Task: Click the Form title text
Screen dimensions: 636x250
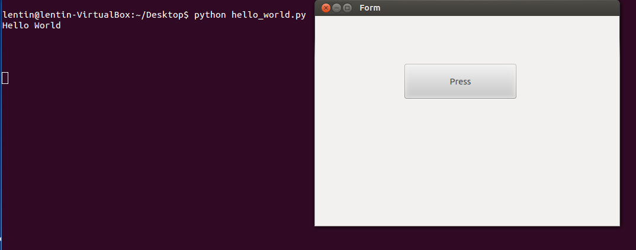Action: (x=370, y=8)
